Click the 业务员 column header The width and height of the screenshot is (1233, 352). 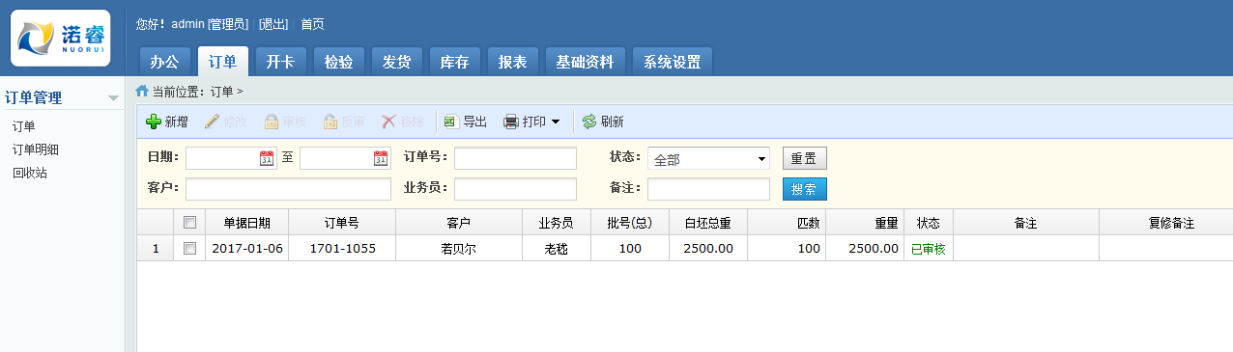(557, 223)
